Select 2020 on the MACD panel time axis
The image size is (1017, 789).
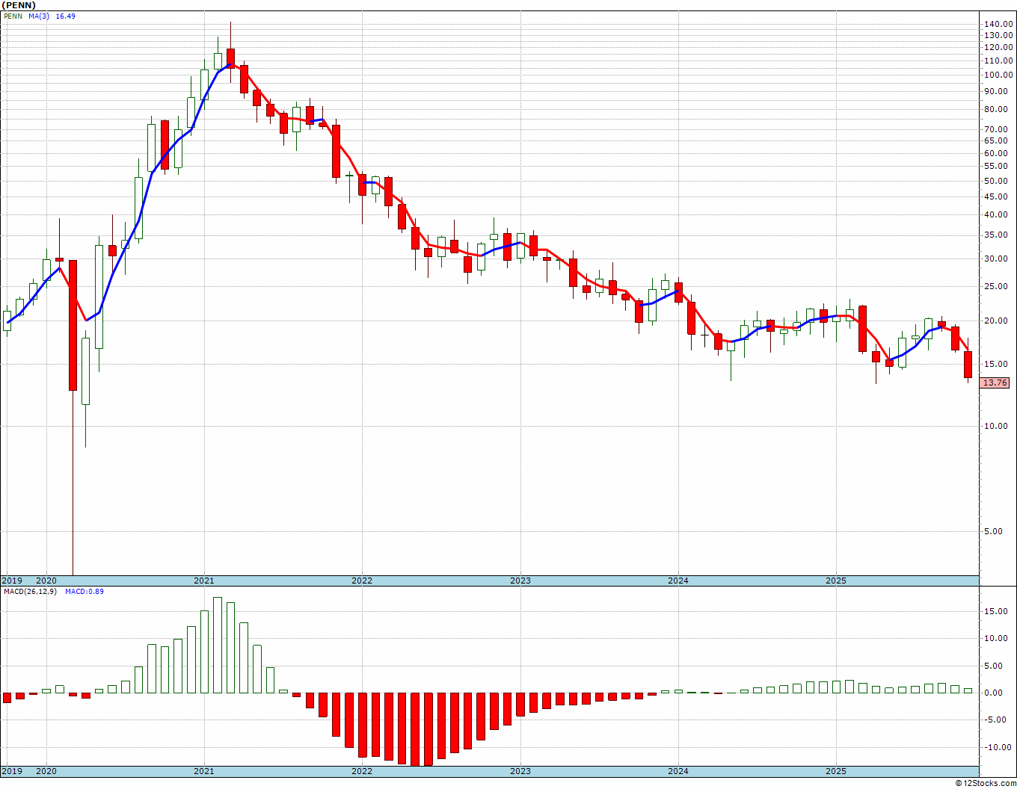point(46,772)
